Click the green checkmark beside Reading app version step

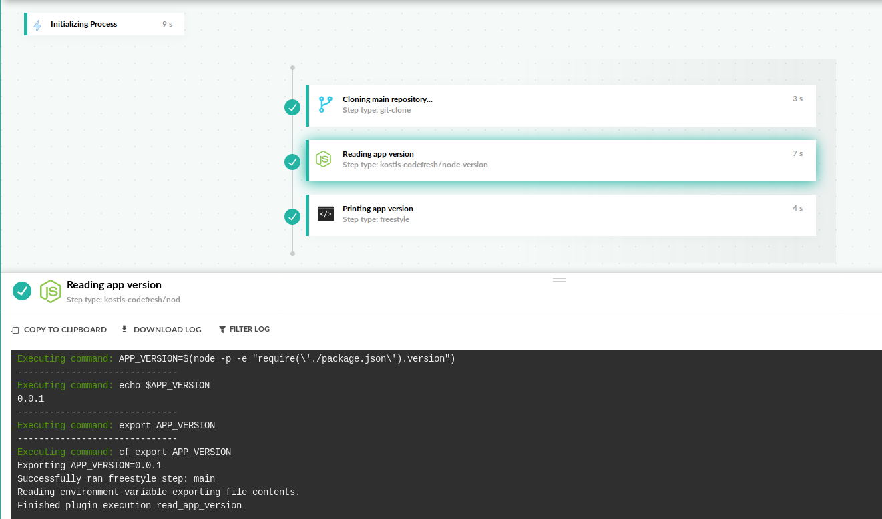pyautogui.click(x=292, y=161)
